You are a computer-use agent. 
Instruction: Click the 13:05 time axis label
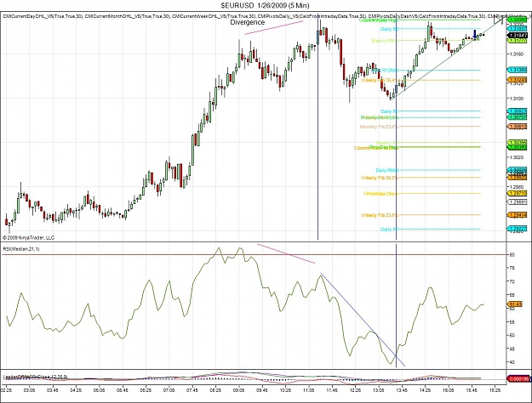click(379, 390)
